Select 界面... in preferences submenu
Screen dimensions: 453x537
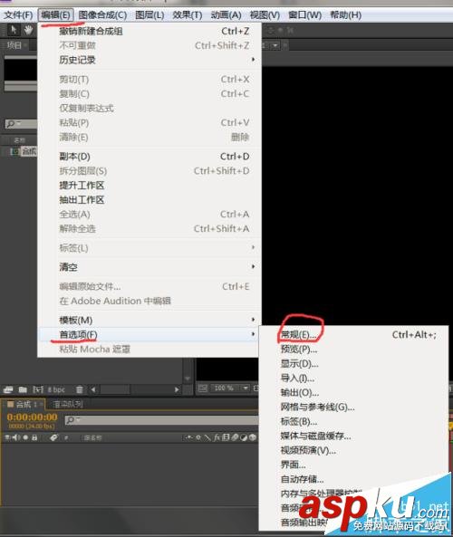[x=353, y=465]
